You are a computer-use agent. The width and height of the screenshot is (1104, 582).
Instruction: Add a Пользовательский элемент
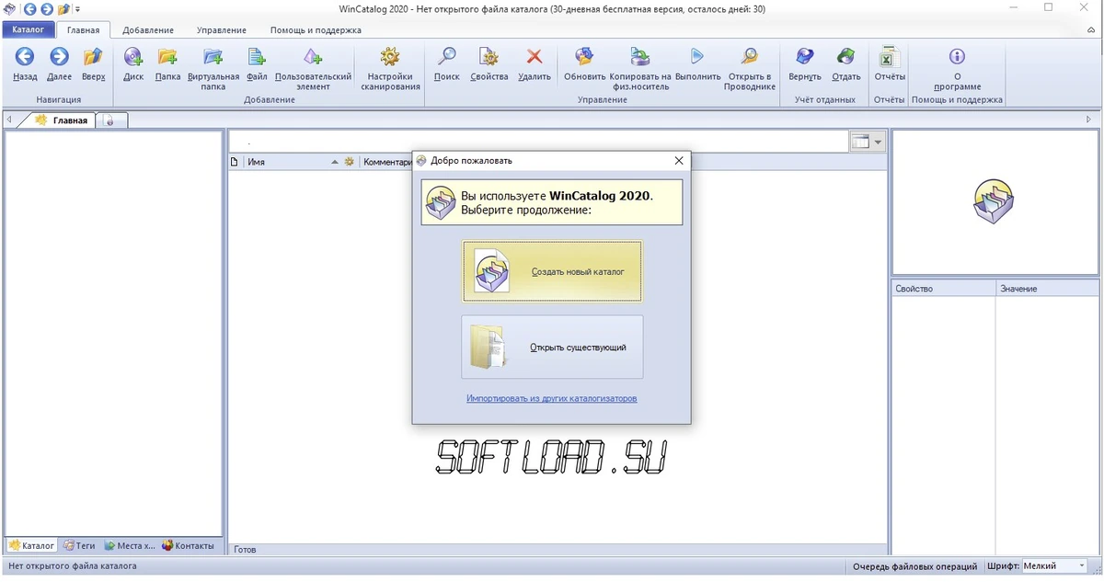coord(314,69)
